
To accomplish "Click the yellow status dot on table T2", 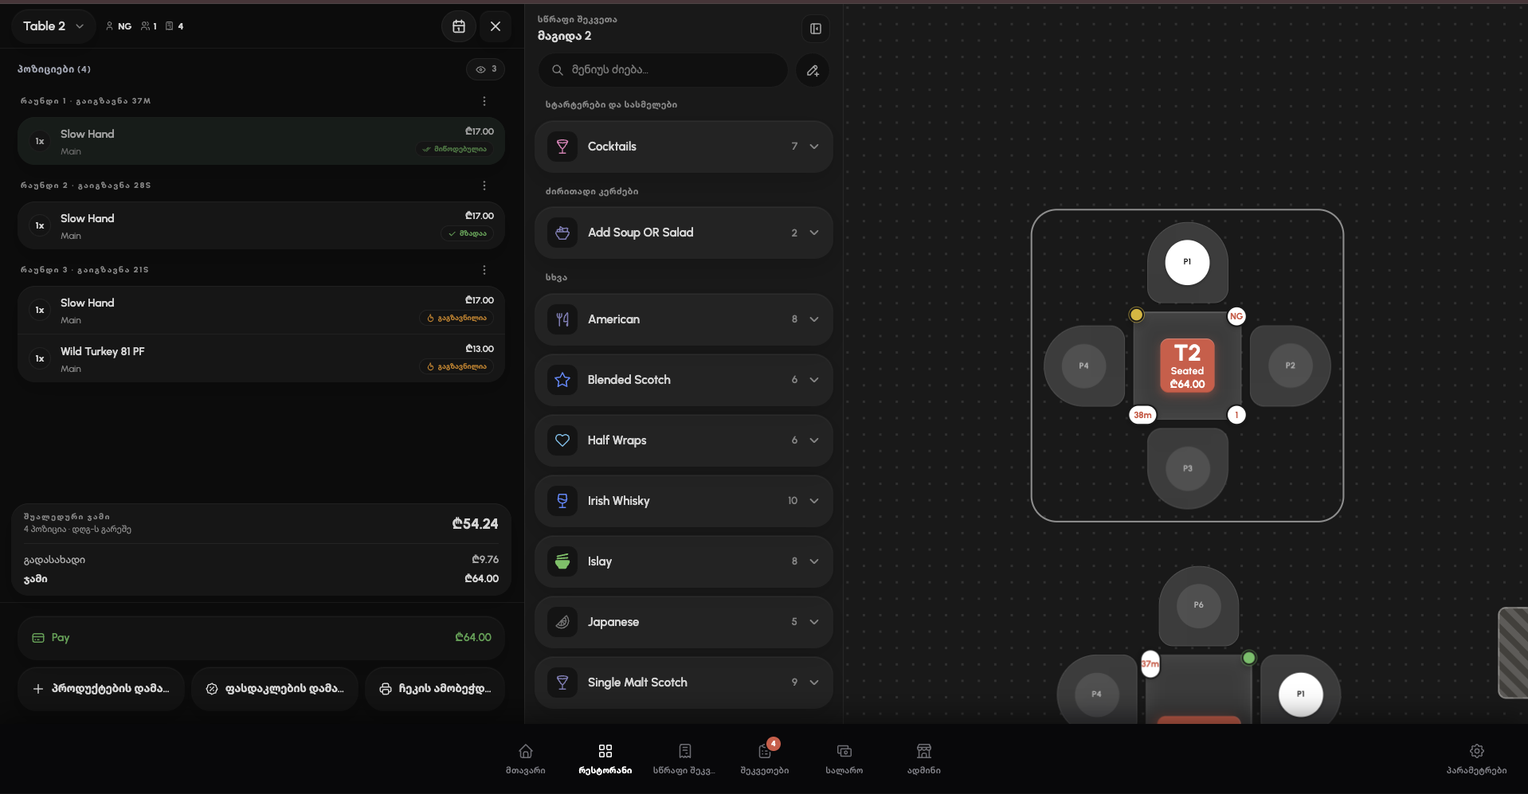I will [x=1136, y=315].
